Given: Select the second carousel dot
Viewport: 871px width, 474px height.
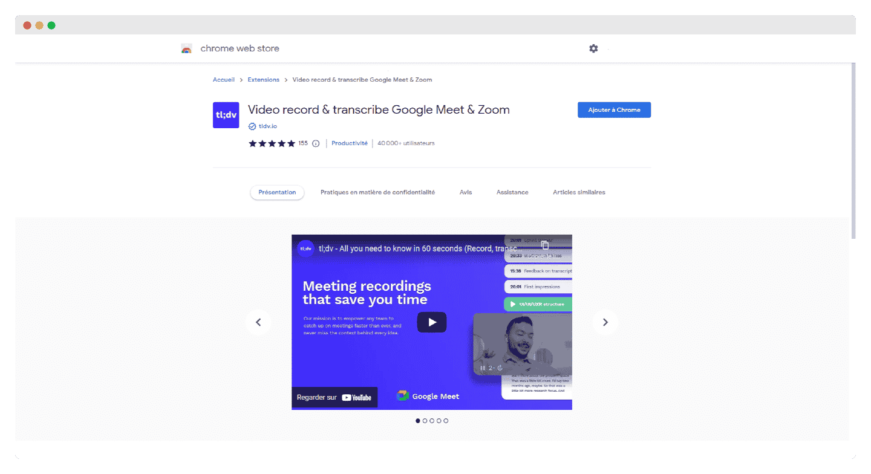Looking at the screenshot, I should point(425,421).
